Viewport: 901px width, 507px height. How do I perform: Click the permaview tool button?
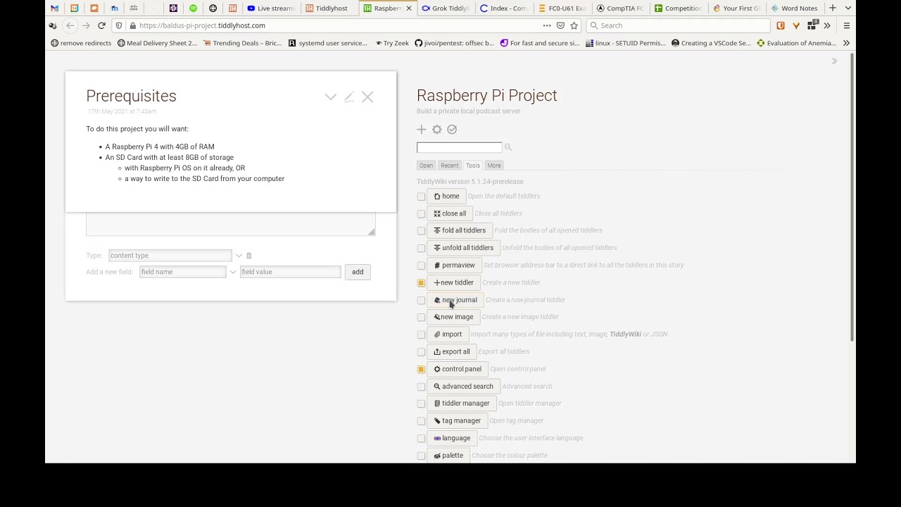pos(454,265)
